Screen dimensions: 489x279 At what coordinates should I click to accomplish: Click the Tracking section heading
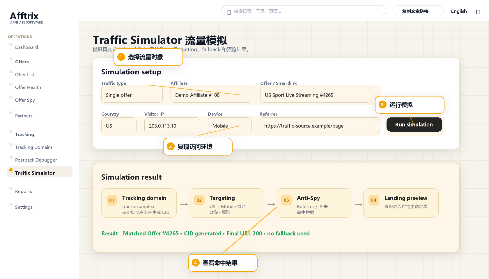pos(24,134)
